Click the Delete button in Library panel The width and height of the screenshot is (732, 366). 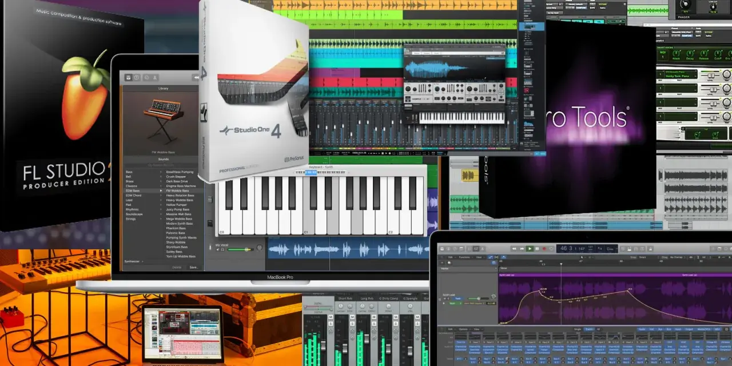[177, 267]
